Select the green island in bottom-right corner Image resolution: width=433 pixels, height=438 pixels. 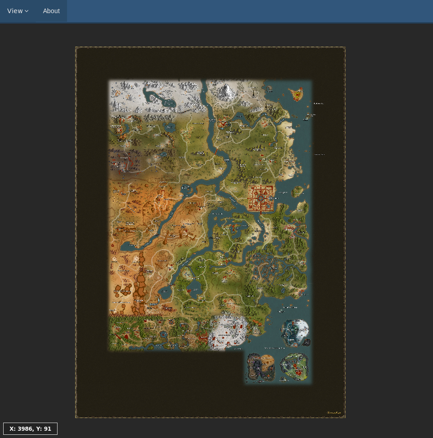pyautogui.click(x=294, y=367)
